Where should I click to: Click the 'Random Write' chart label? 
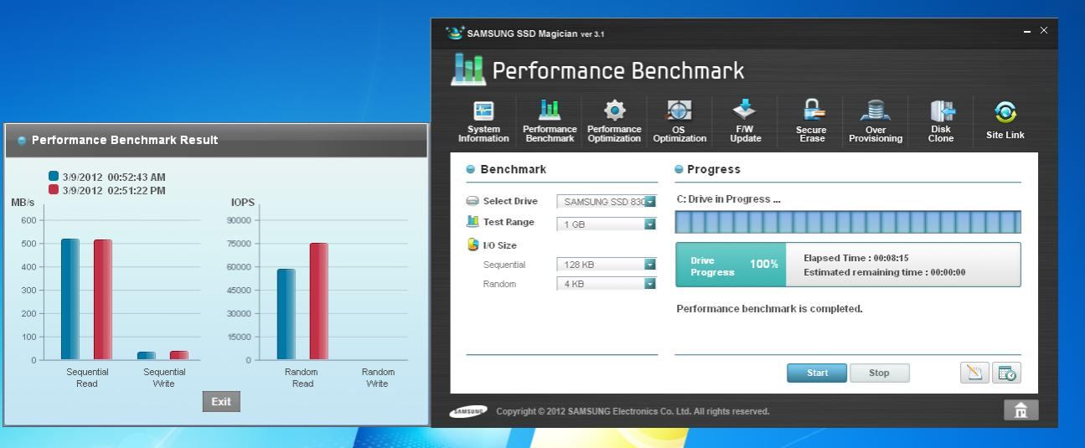pos(377,378)
